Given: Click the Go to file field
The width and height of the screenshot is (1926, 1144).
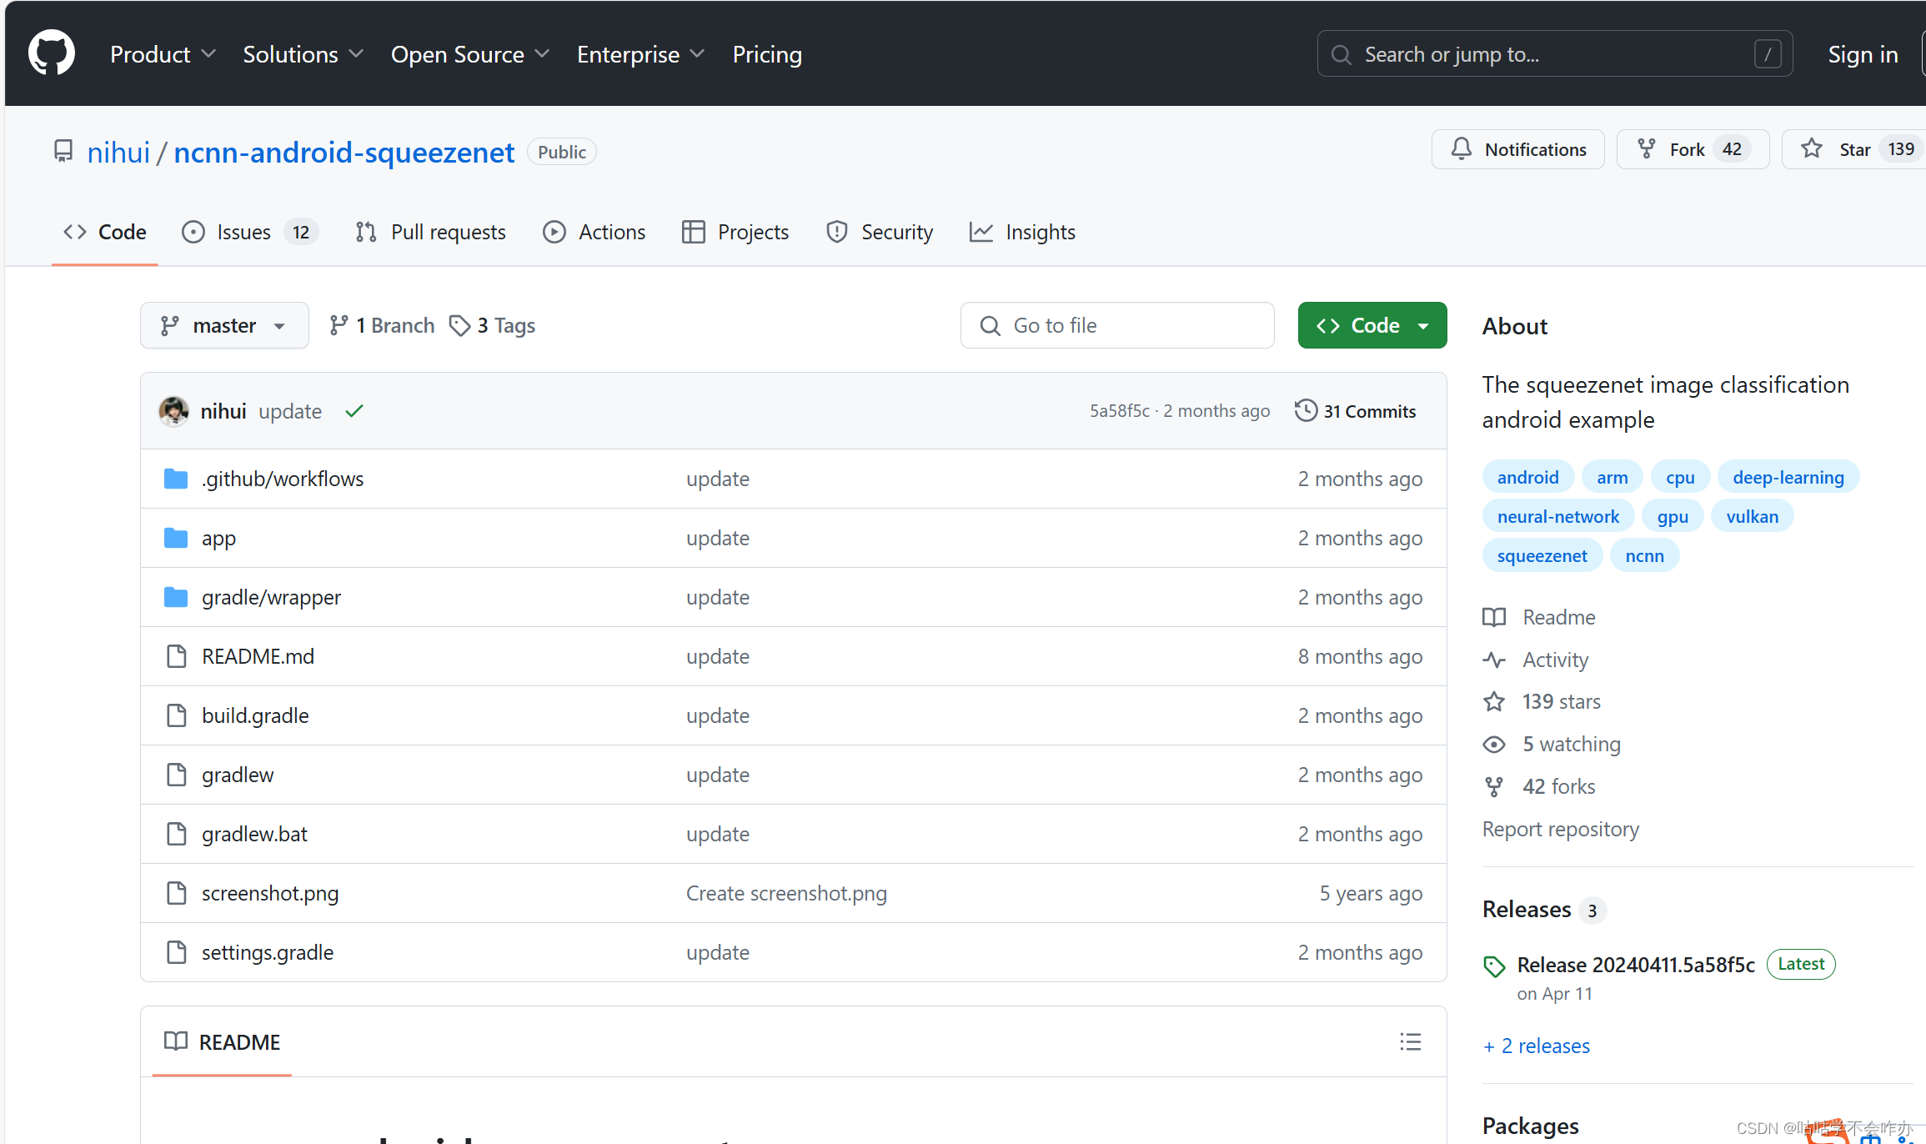Looking at the screenshot, I should click(1117, 325).
